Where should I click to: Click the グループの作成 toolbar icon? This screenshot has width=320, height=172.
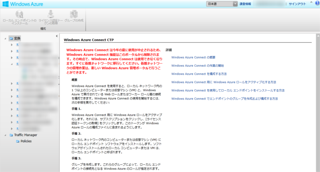74,14
